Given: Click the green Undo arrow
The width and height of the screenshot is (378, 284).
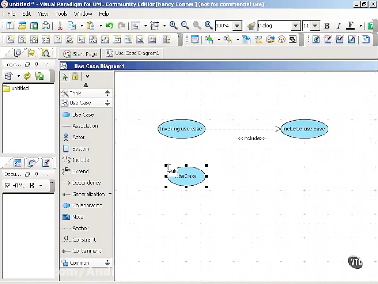Looking at the screenshot, I should [110, 26].
